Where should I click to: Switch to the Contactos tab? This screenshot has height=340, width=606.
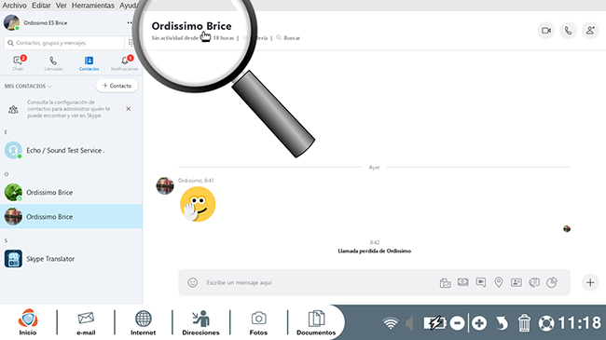[x=89, y=63]
